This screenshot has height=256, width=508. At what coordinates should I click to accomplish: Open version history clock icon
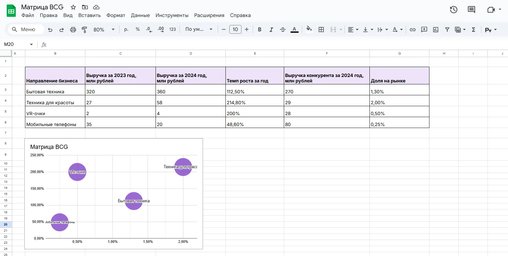pos(453,10)
